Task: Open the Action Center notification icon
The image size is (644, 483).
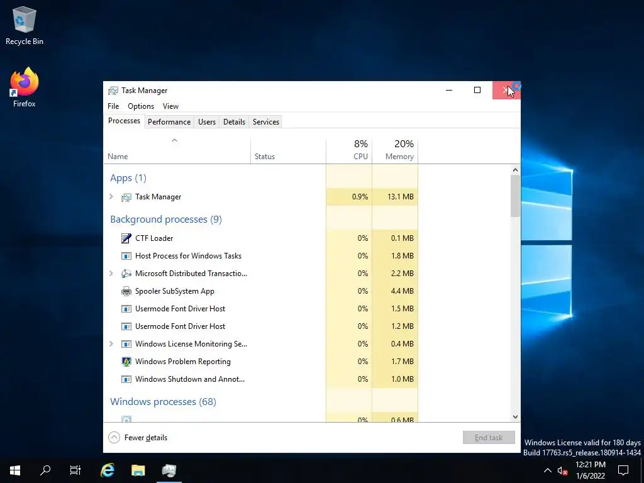Action: tap(623, 470)
